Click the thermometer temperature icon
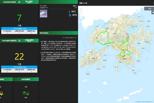 (69, 12)
